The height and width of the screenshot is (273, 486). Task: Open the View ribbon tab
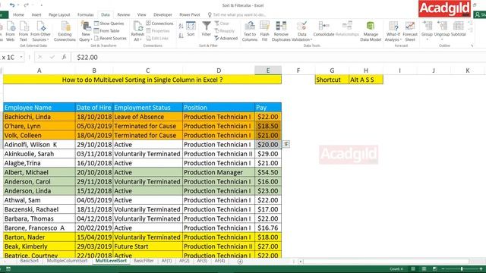coord(142,14)
